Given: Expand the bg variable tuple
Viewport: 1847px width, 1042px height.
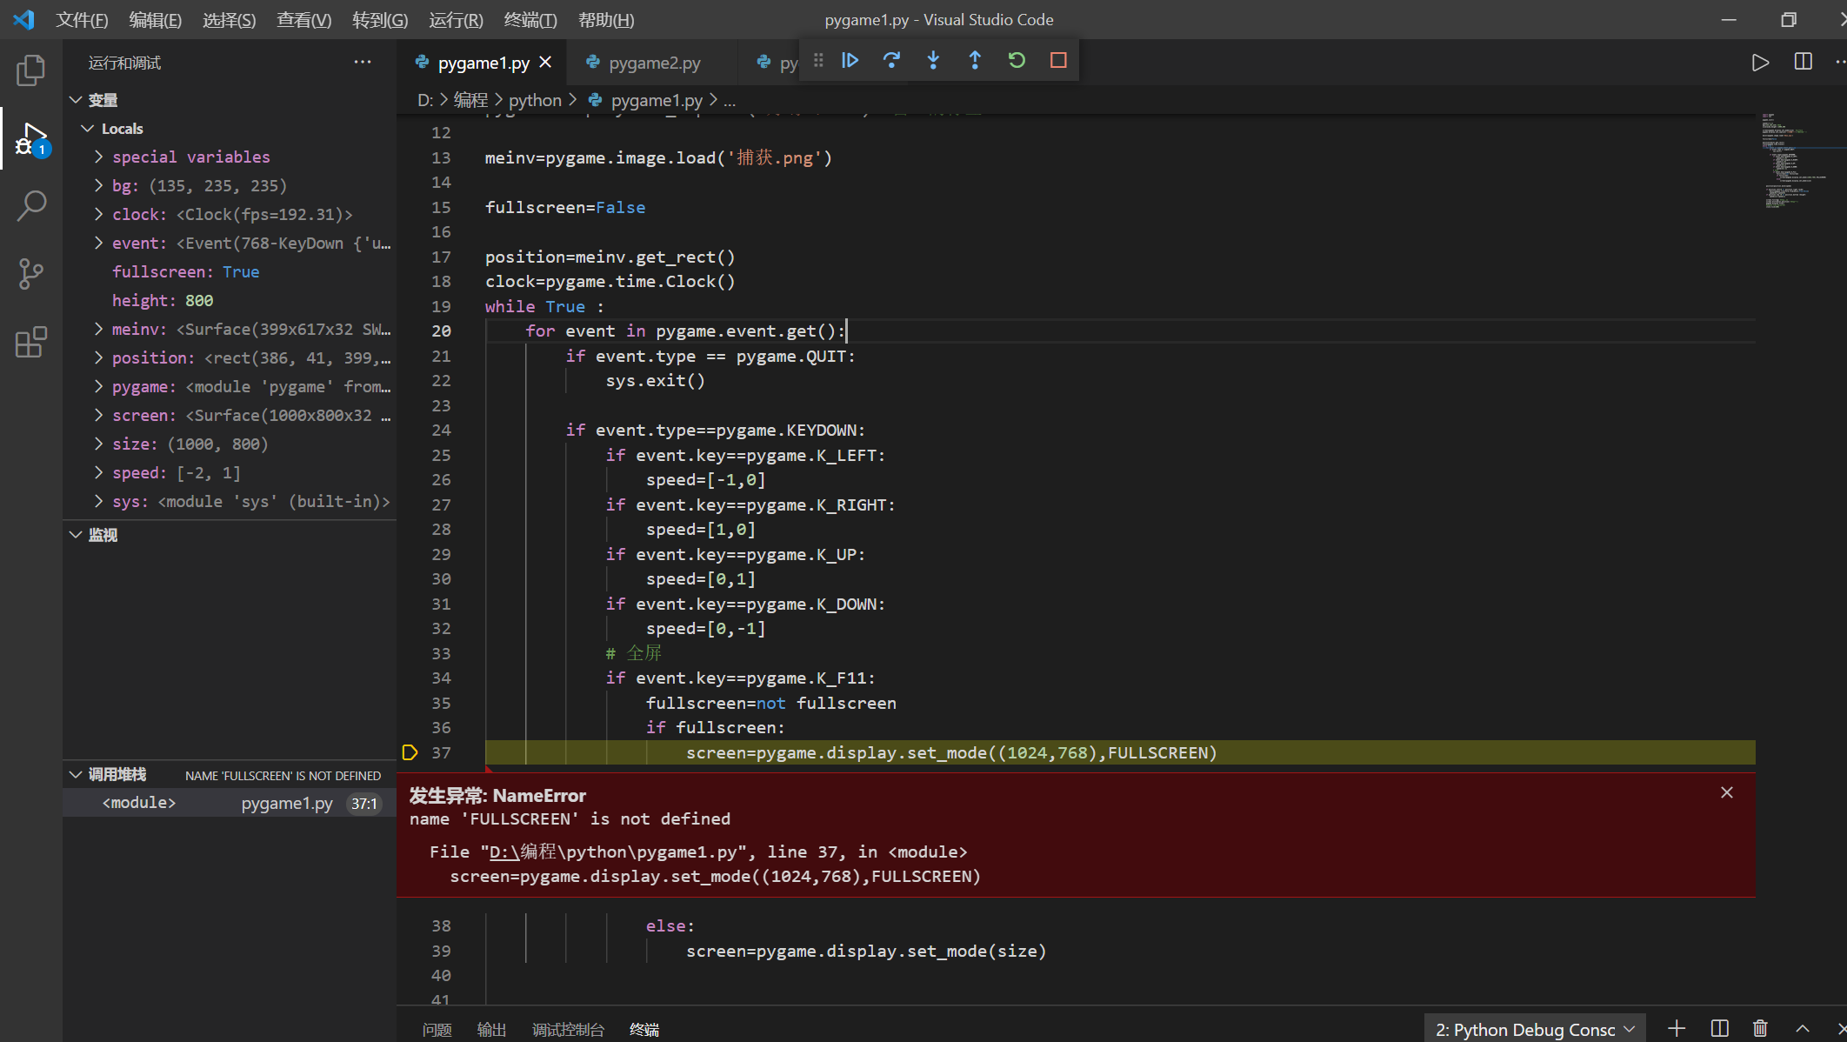Looking at the screenshot, I should pyautogui.click(x=98, y=186).
